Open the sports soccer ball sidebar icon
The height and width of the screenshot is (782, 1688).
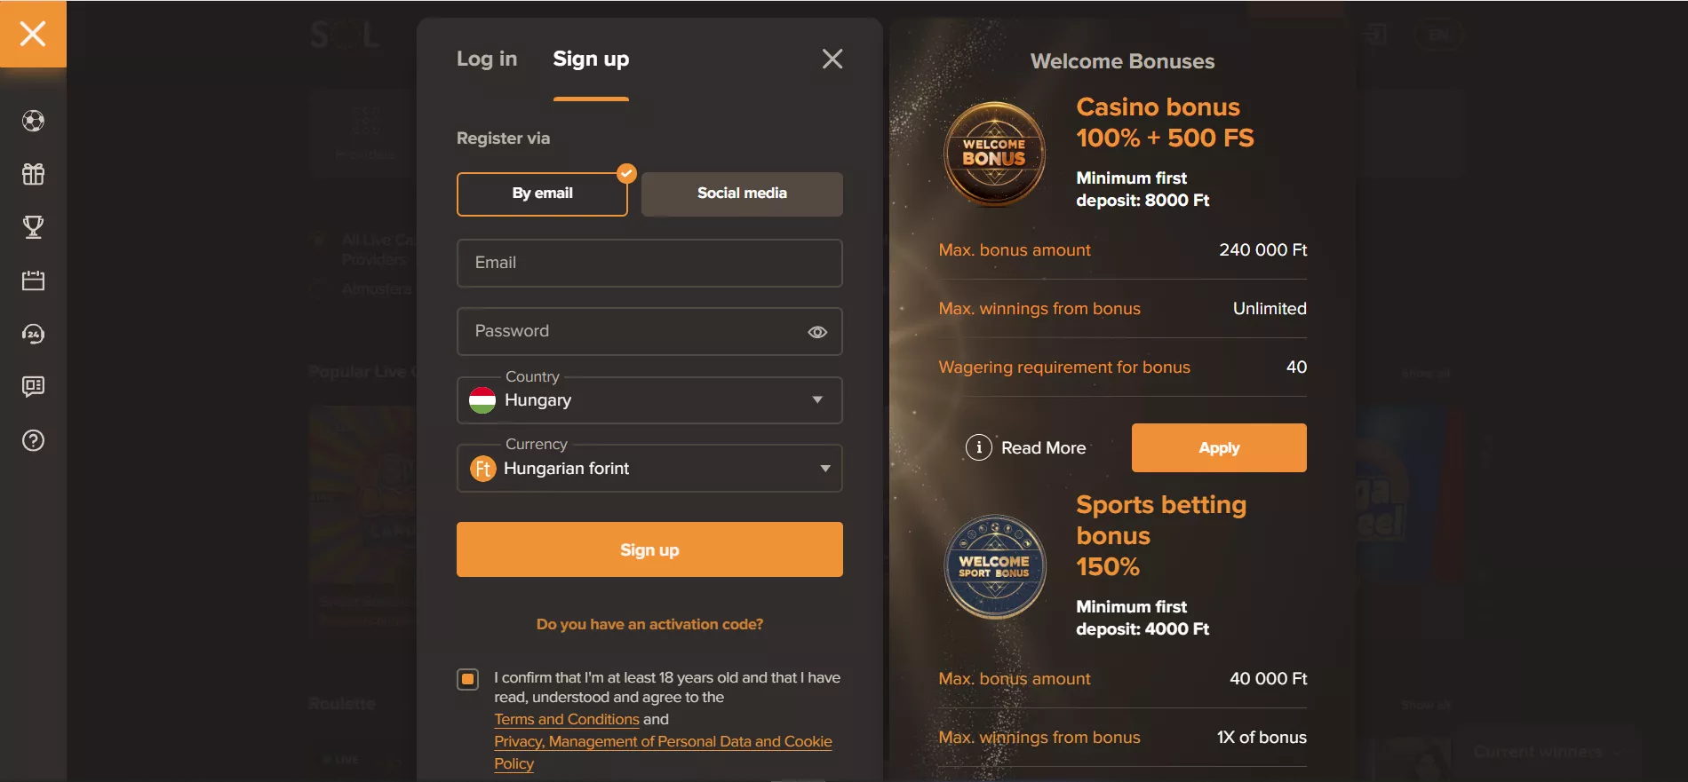[x=33, y=121]
